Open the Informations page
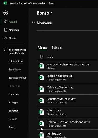The image size is (98, 138). click(x=16, y=61)
